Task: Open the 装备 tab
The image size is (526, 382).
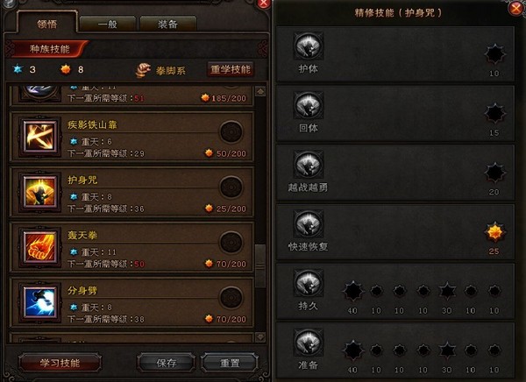Action: point(167,25)
